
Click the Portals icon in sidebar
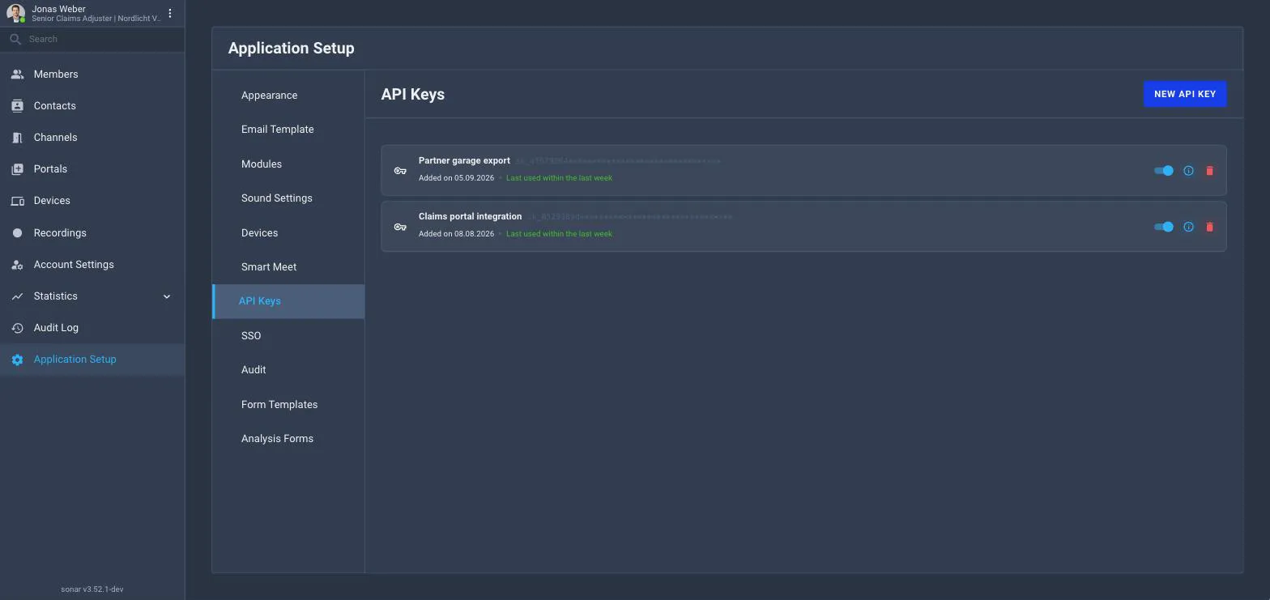click(17, 169)
